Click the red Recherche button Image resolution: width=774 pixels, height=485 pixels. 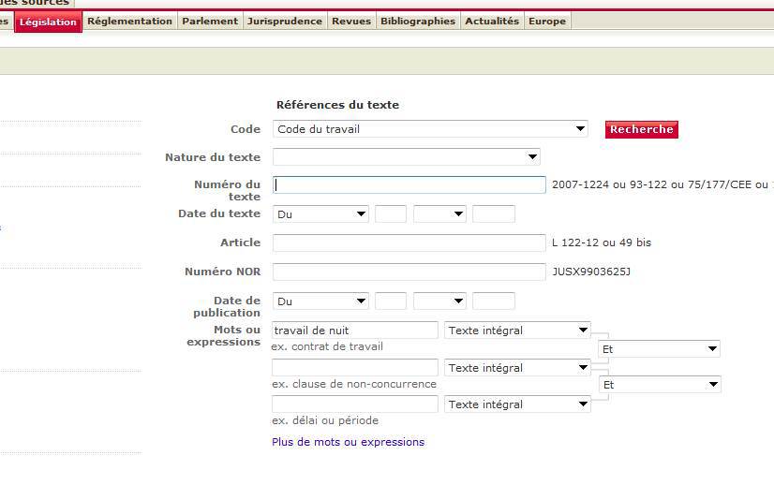point(641,129)
